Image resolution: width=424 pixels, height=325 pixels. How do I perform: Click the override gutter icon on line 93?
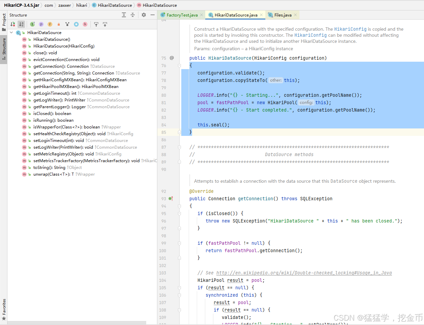click(x=171, y=199)
